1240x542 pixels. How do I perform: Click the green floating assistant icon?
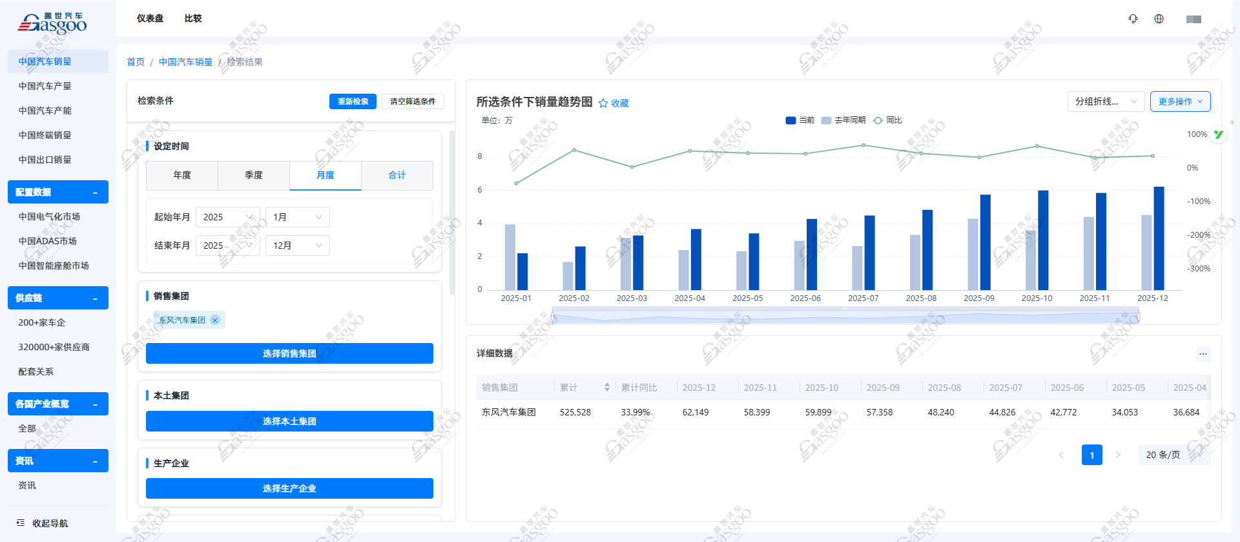[1218, 134]
